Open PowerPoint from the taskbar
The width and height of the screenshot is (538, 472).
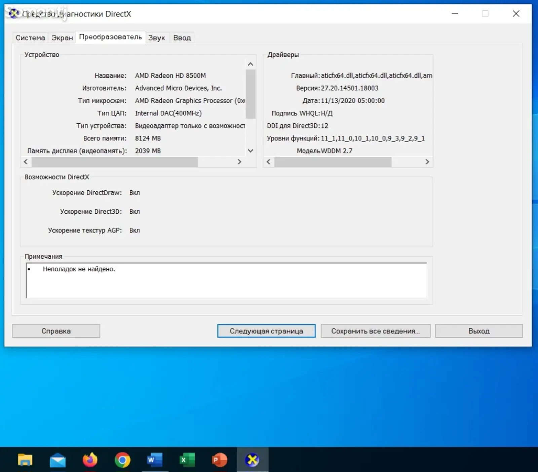220,460
